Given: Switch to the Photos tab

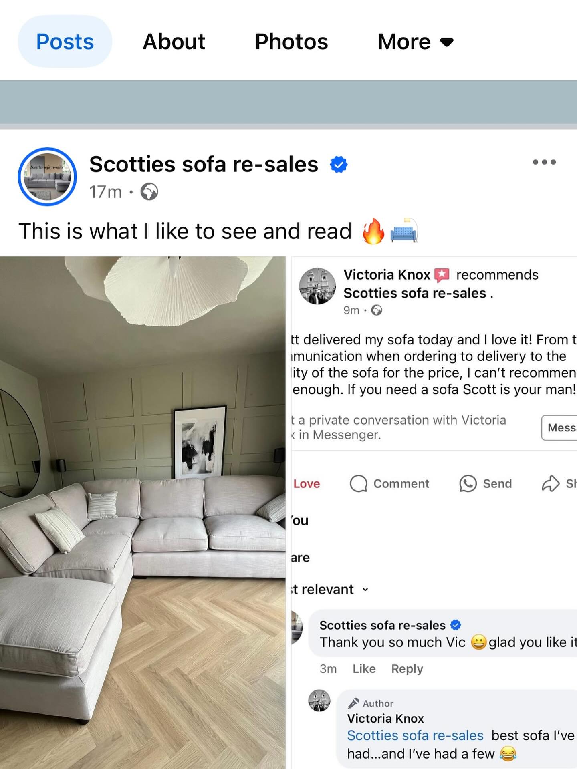Looking at the screenshot, I should click(291, 42).
